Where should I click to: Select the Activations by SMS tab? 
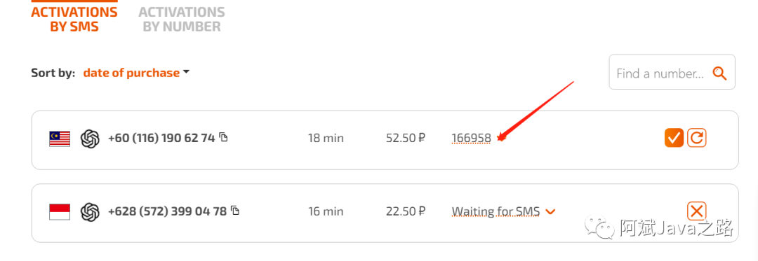tap(74, 20)
